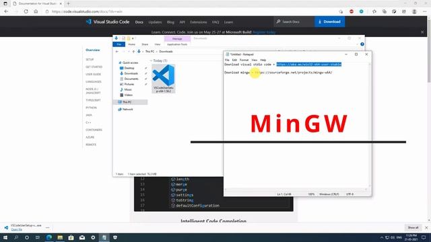Open CONTAINERS in docs sidebar
Image resolution: width=431 pixels, height=242 pixels.
[94, 130]
